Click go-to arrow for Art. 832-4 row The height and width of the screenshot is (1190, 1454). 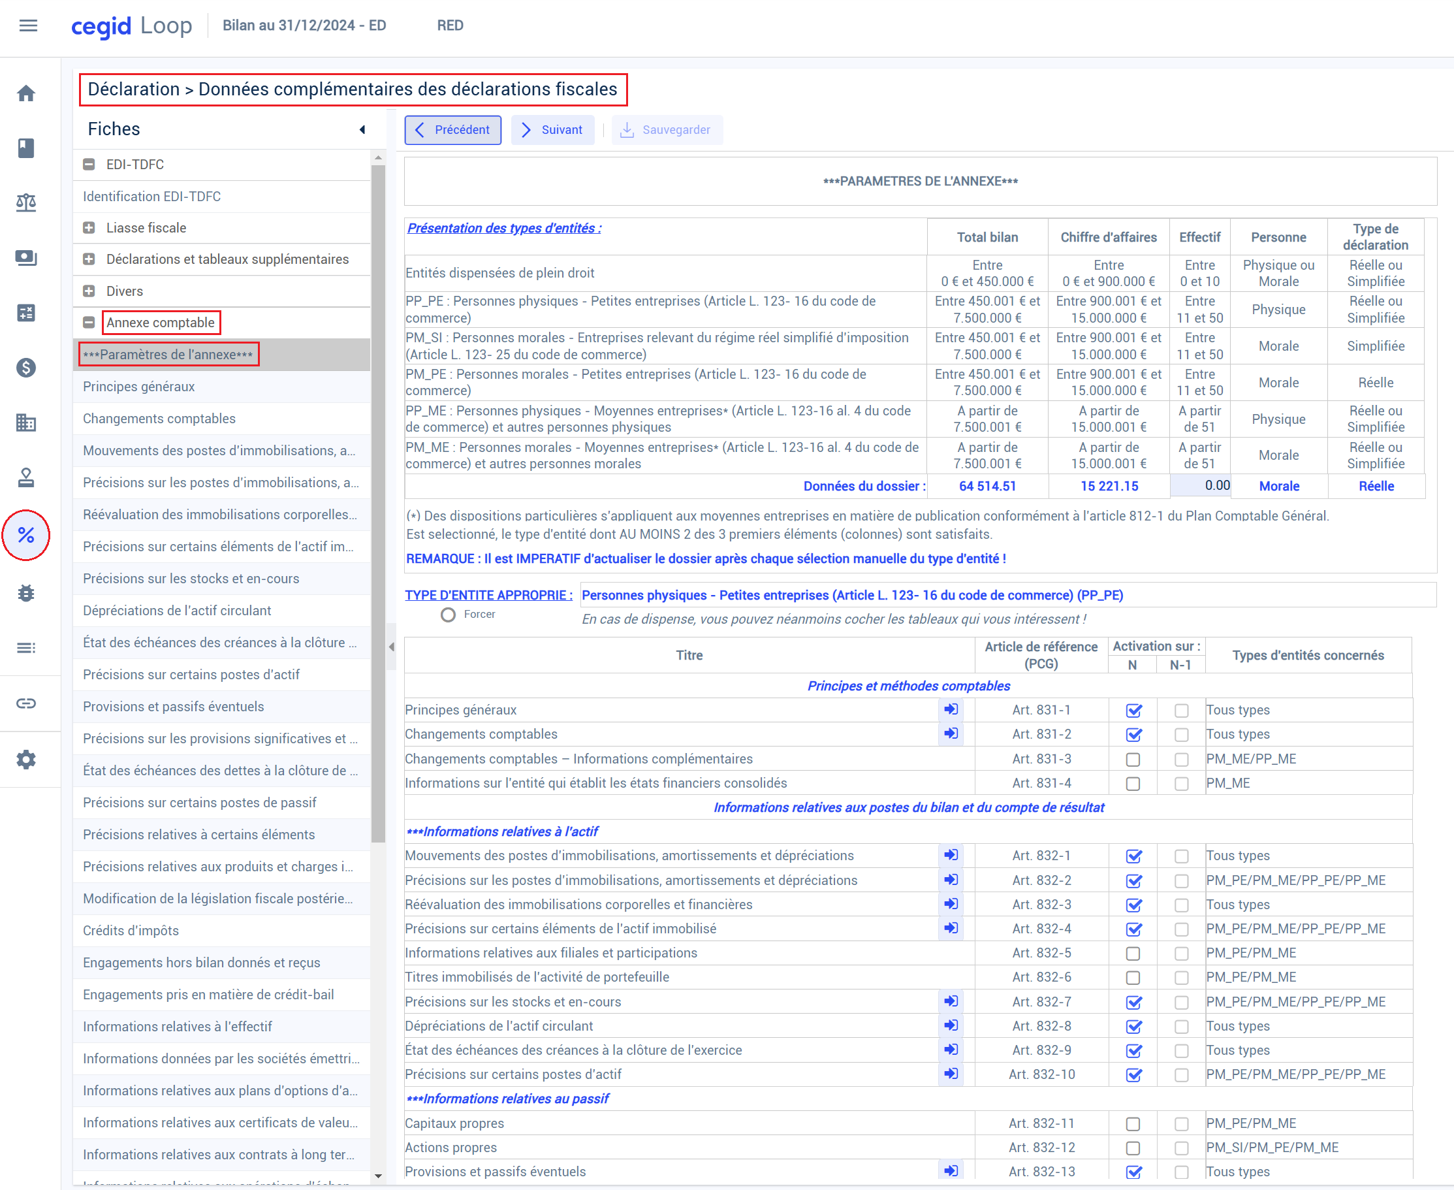[951, 928]
